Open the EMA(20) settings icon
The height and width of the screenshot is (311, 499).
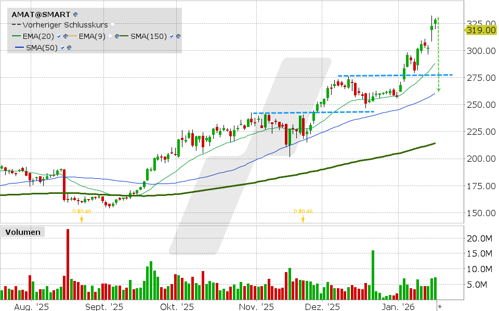pos(65,36)
